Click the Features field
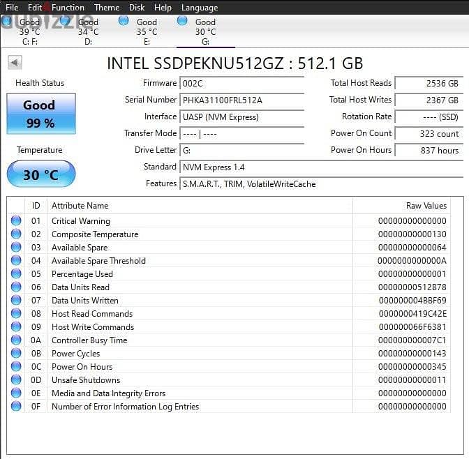This screenshot has height=459, width=469. click(x=322, y=184)
